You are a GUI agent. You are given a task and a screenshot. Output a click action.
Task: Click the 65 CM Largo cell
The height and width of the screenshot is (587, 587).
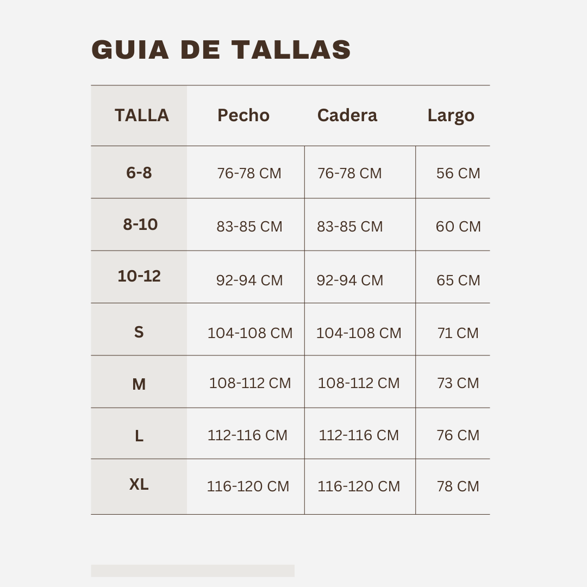pyautogui.click(x=458, y=280)
